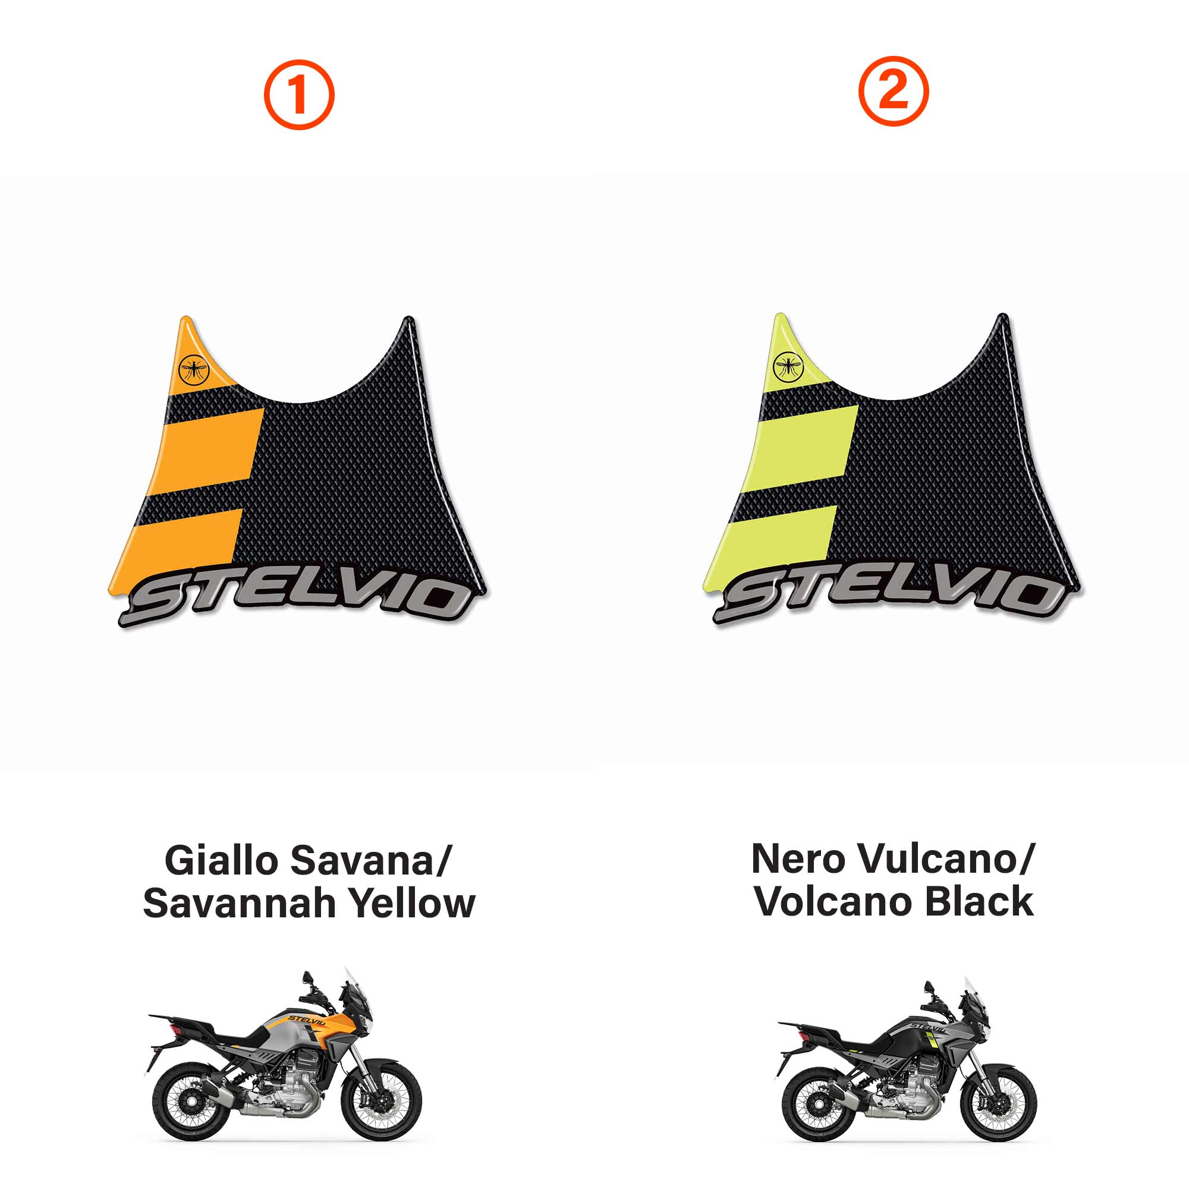Select the mosquito logo on orange pad
The height and width of the screenshot is (1189, 1189).
click(194, 370)
